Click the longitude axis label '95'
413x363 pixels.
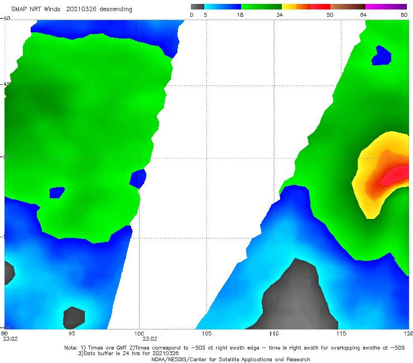pos(71,333)
